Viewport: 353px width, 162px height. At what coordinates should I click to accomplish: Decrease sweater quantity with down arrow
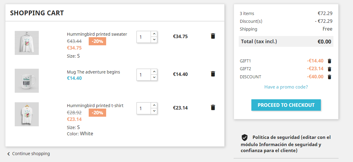pos(154,40)
